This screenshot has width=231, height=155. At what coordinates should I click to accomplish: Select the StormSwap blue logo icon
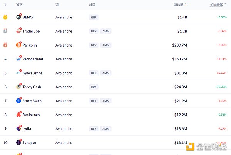pos(19,100)
